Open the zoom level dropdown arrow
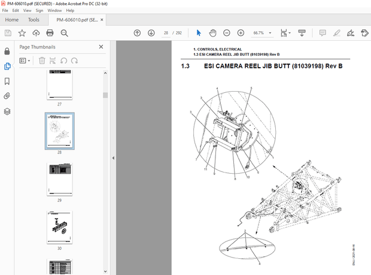 pos(270,33)
